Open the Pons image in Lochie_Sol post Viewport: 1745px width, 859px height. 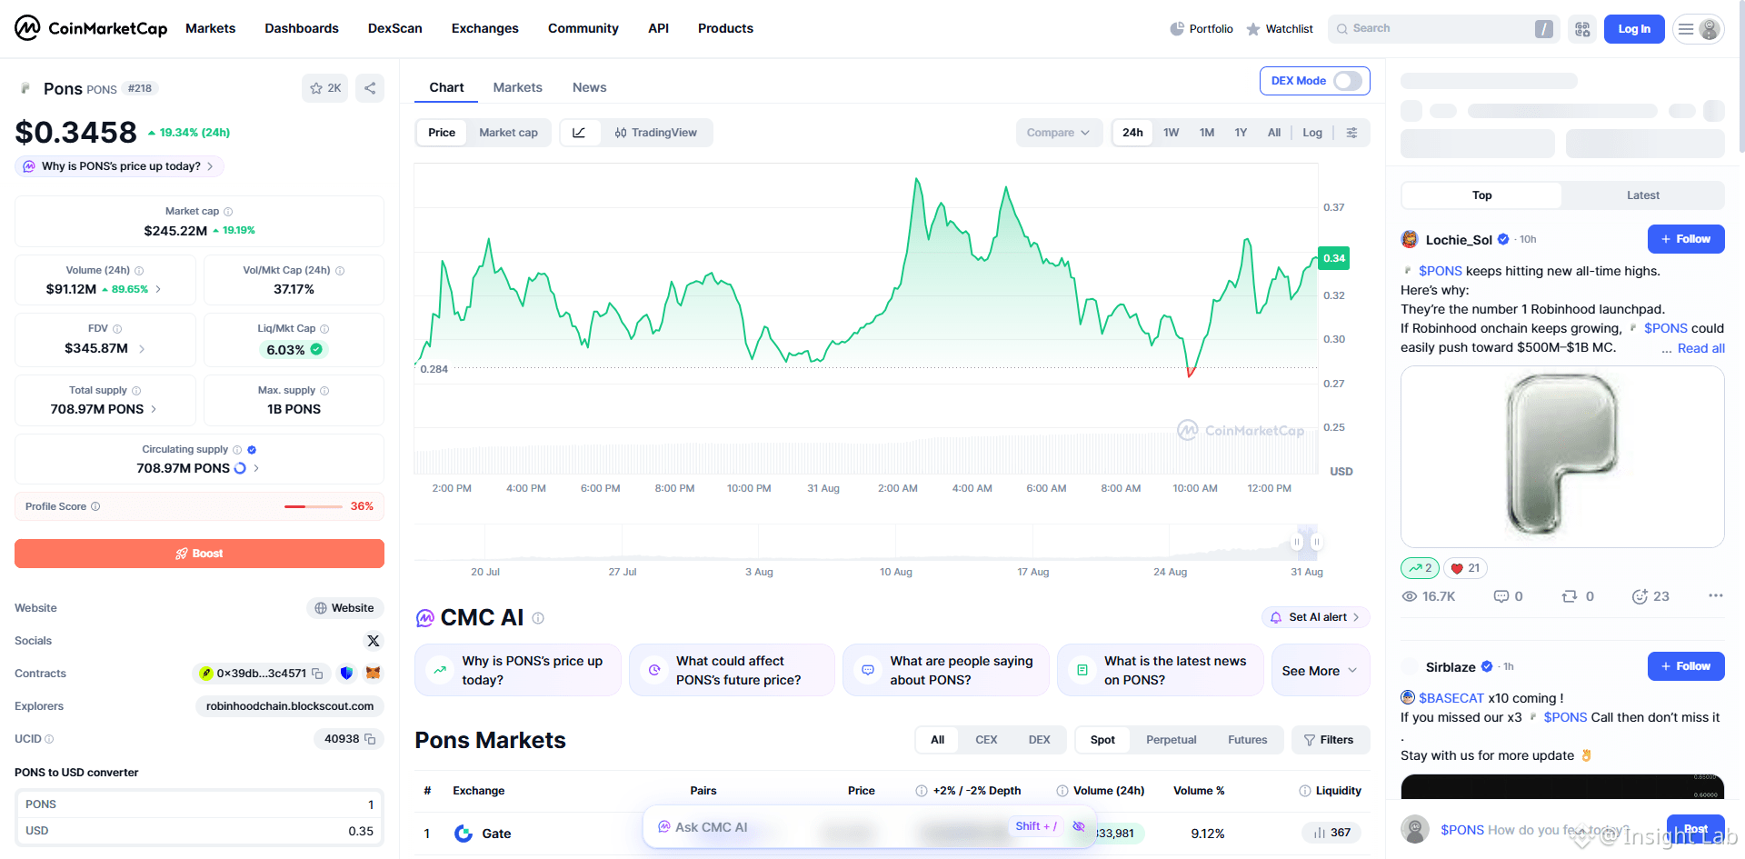click(x=1562, y=456)
